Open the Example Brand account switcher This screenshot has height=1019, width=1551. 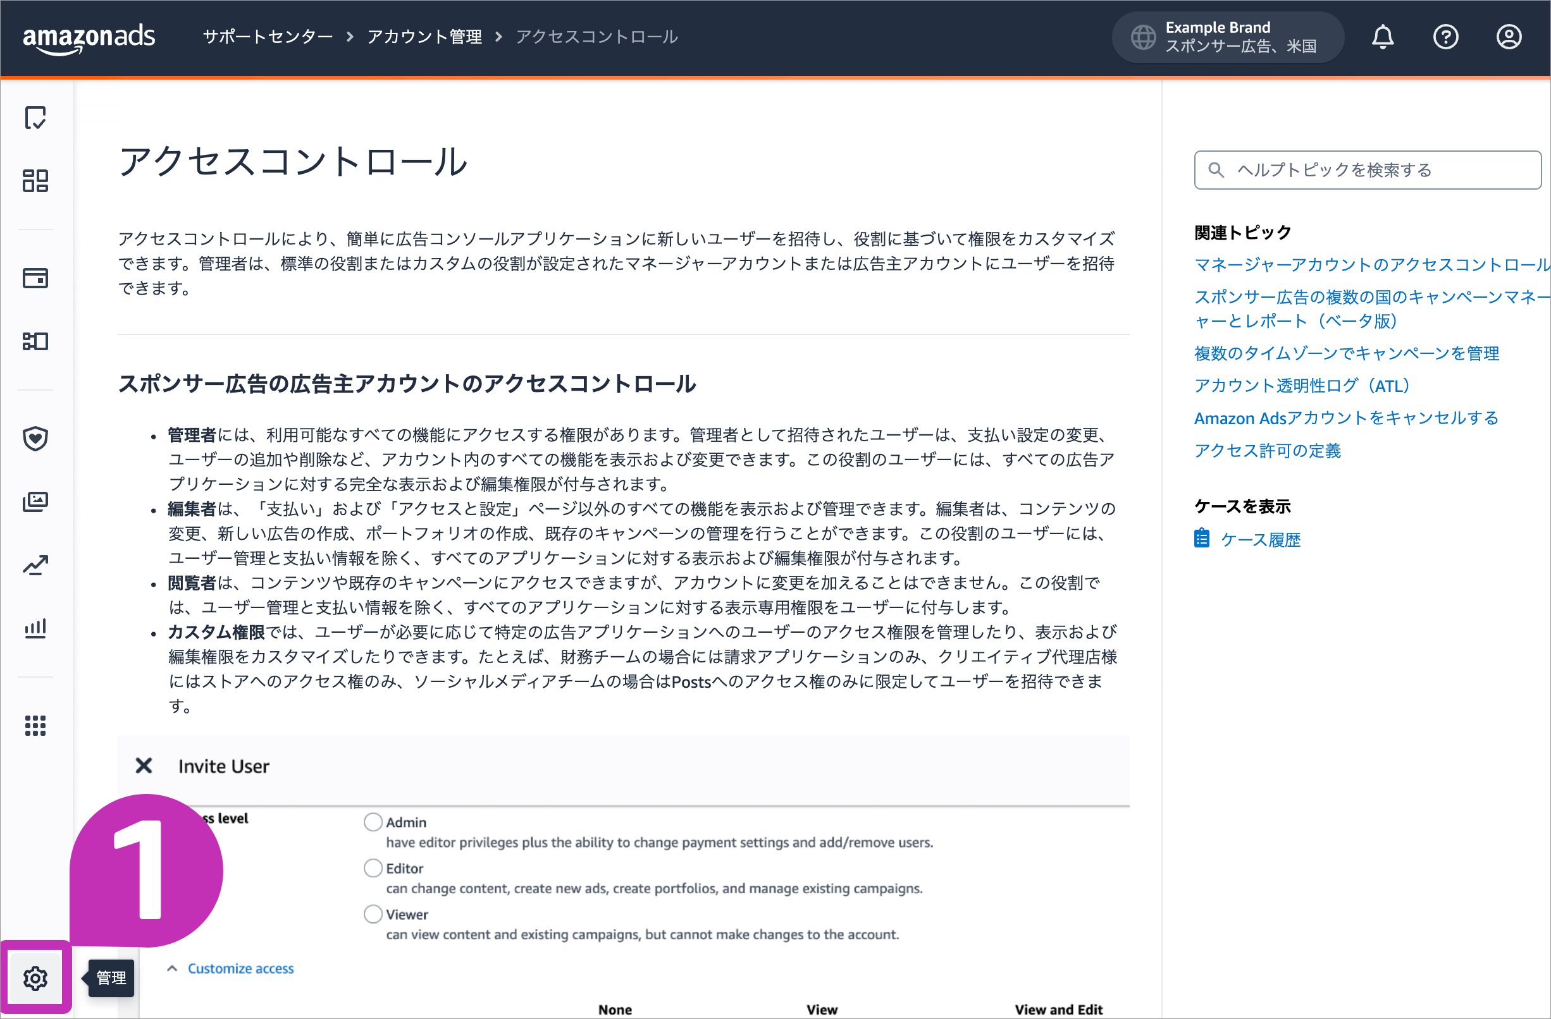[1228, 37]
